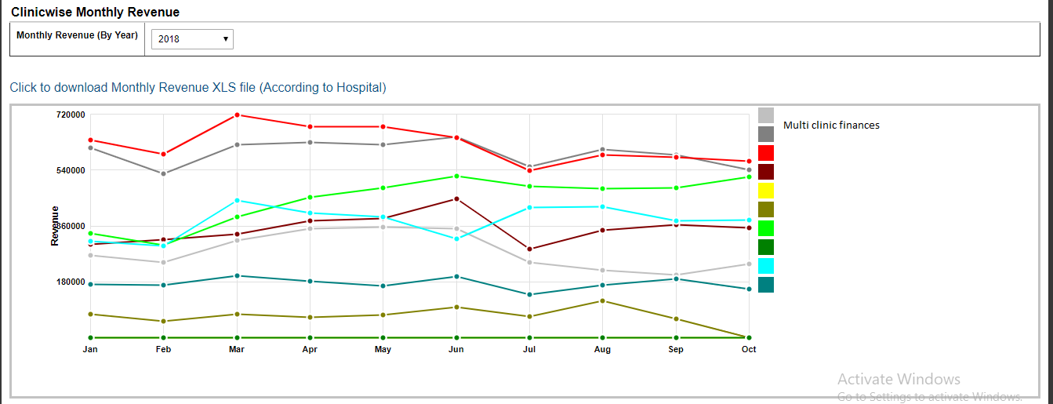Image resolution: width=1053 pixels, height=404 pixels.
Task: Click the dark gray legend swatch
Action: click(x=766, y=134)
